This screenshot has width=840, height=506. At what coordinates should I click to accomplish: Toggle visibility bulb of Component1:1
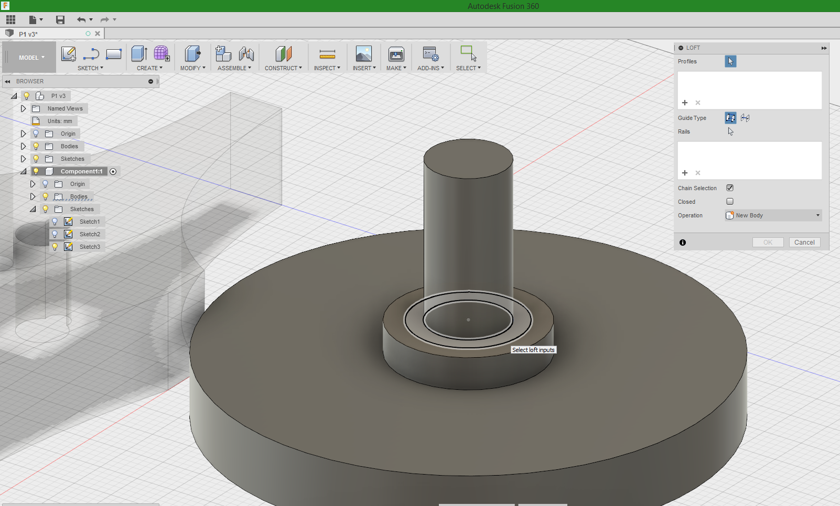[x=36, y=171]
